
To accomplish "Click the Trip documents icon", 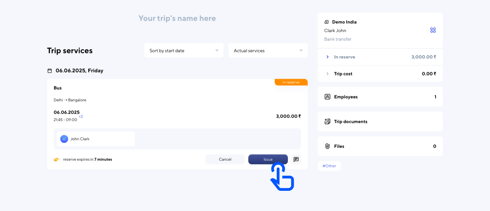I will click(327, 122).
